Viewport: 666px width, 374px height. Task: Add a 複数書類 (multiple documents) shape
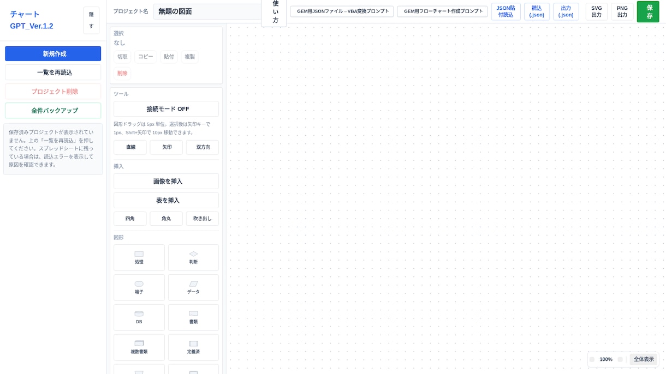point(139,347)
